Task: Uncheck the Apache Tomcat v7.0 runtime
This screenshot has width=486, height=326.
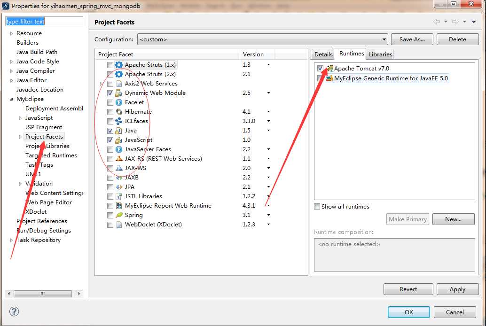Action: [x=320, y=68]
